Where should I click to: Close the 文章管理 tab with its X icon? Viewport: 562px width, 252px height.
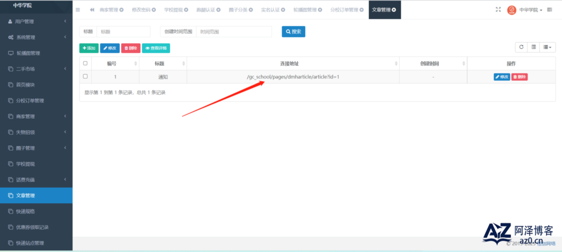click(394, 10)
